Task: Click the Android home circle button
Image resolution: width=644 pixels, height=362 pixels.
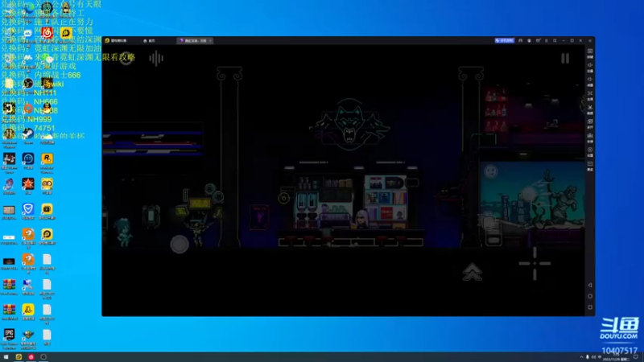Action: pyautogui.click(x=590, y=296)
